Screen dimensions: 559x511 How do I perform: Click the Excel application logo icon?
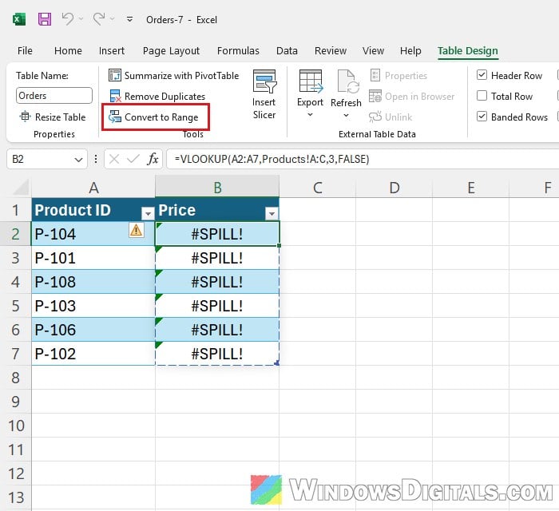[x=19, y=19]
